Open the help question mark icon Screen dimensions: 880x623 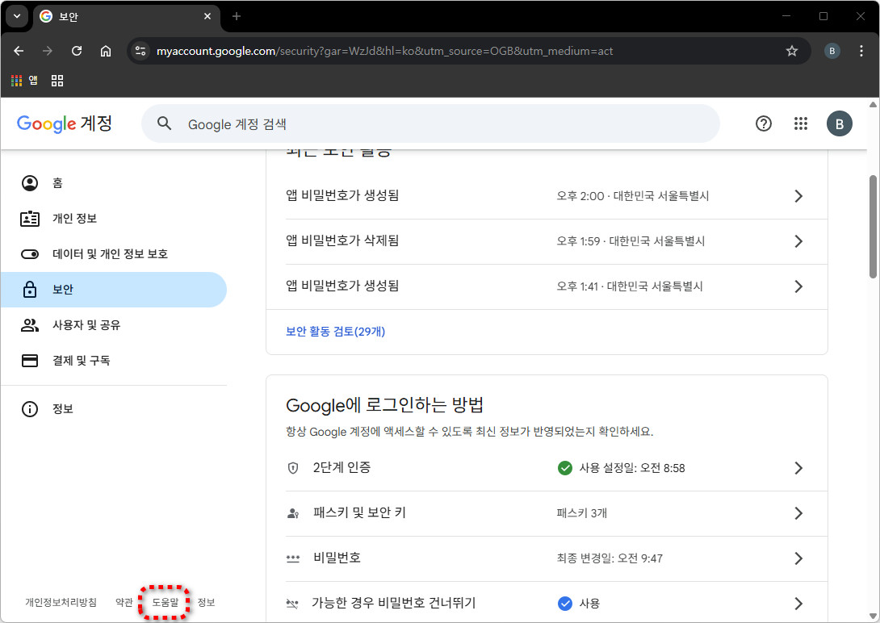pyautogui.click(x=763, y=123)
